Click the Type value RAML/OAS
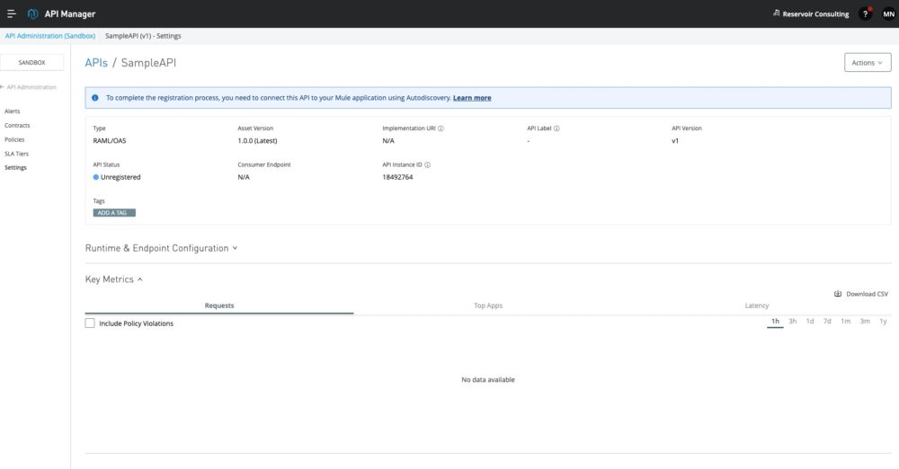Image resolution: width=899 pixels, height=469 pixels. click(x=110, y=140)
